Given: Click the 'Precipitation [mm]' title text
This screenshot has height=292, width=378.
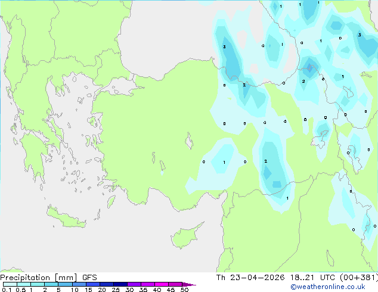Looking at the screenshot, I should pos(38,278).
